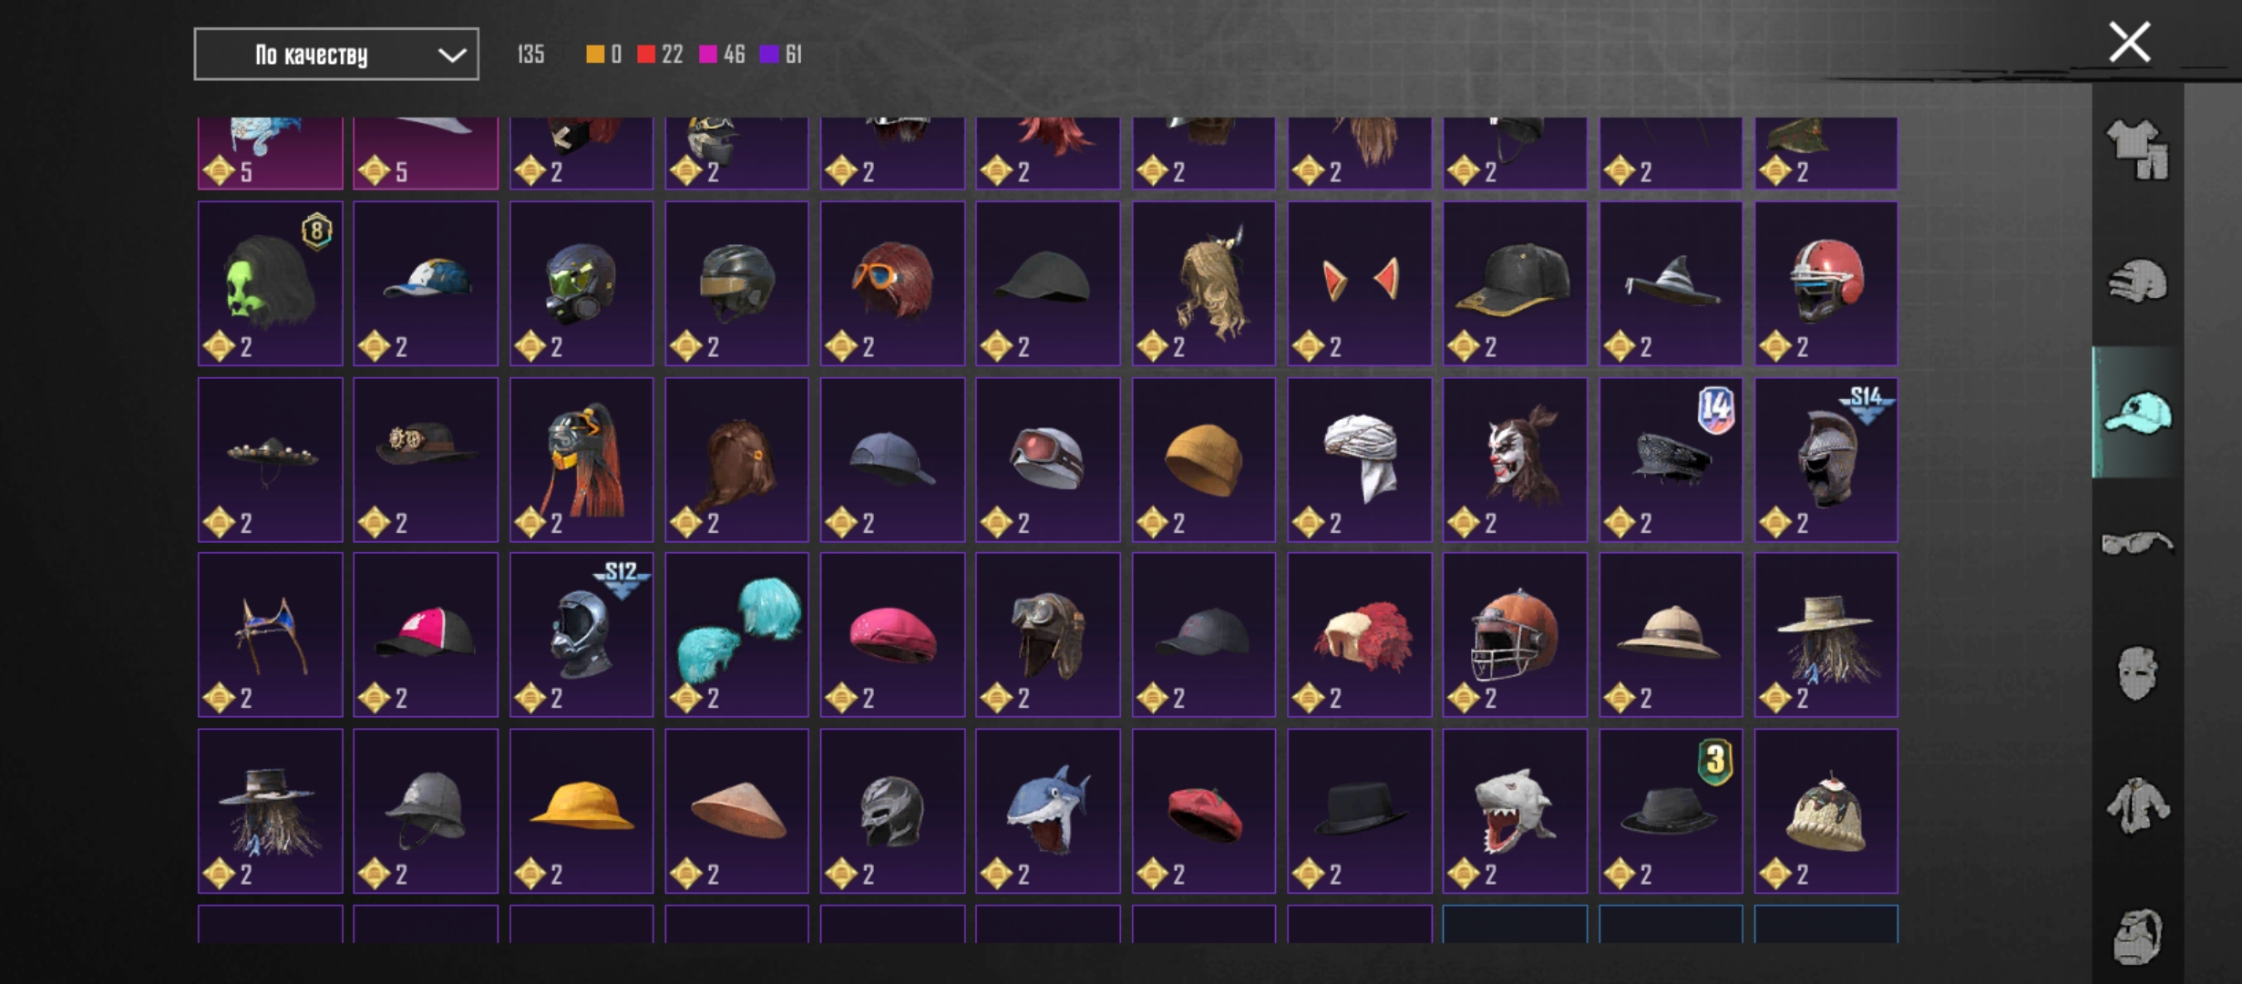Viewport: 2242px width, 984px height.
Task: Choose the blue shark hood item
Action: tap(1048, 811)
